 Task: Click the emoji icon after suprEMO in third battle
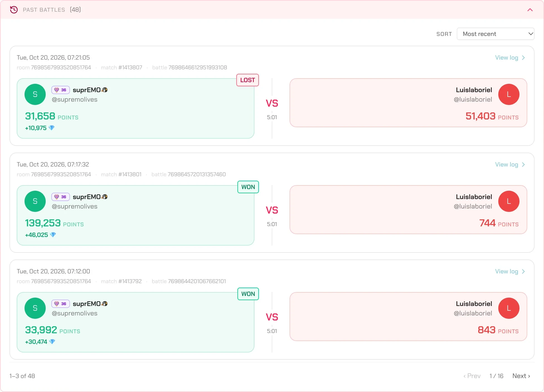click(105, 304)
